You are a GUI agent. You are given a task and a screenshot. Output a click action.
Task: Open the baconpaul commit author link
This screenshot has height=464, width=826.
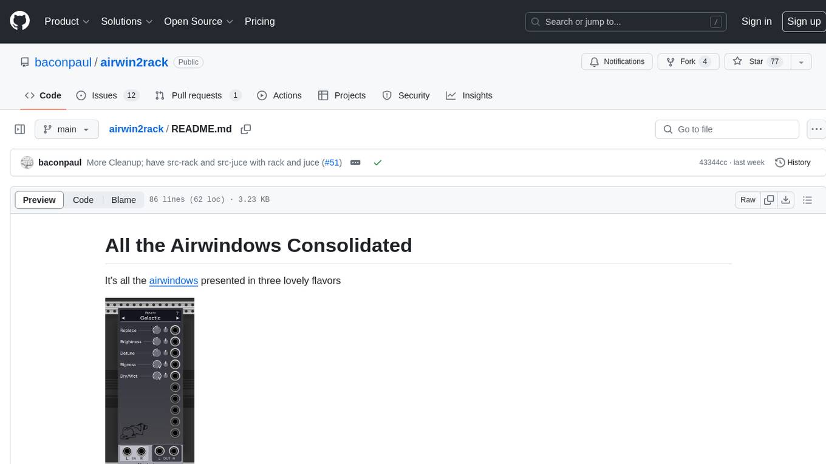tap(60, 163)
